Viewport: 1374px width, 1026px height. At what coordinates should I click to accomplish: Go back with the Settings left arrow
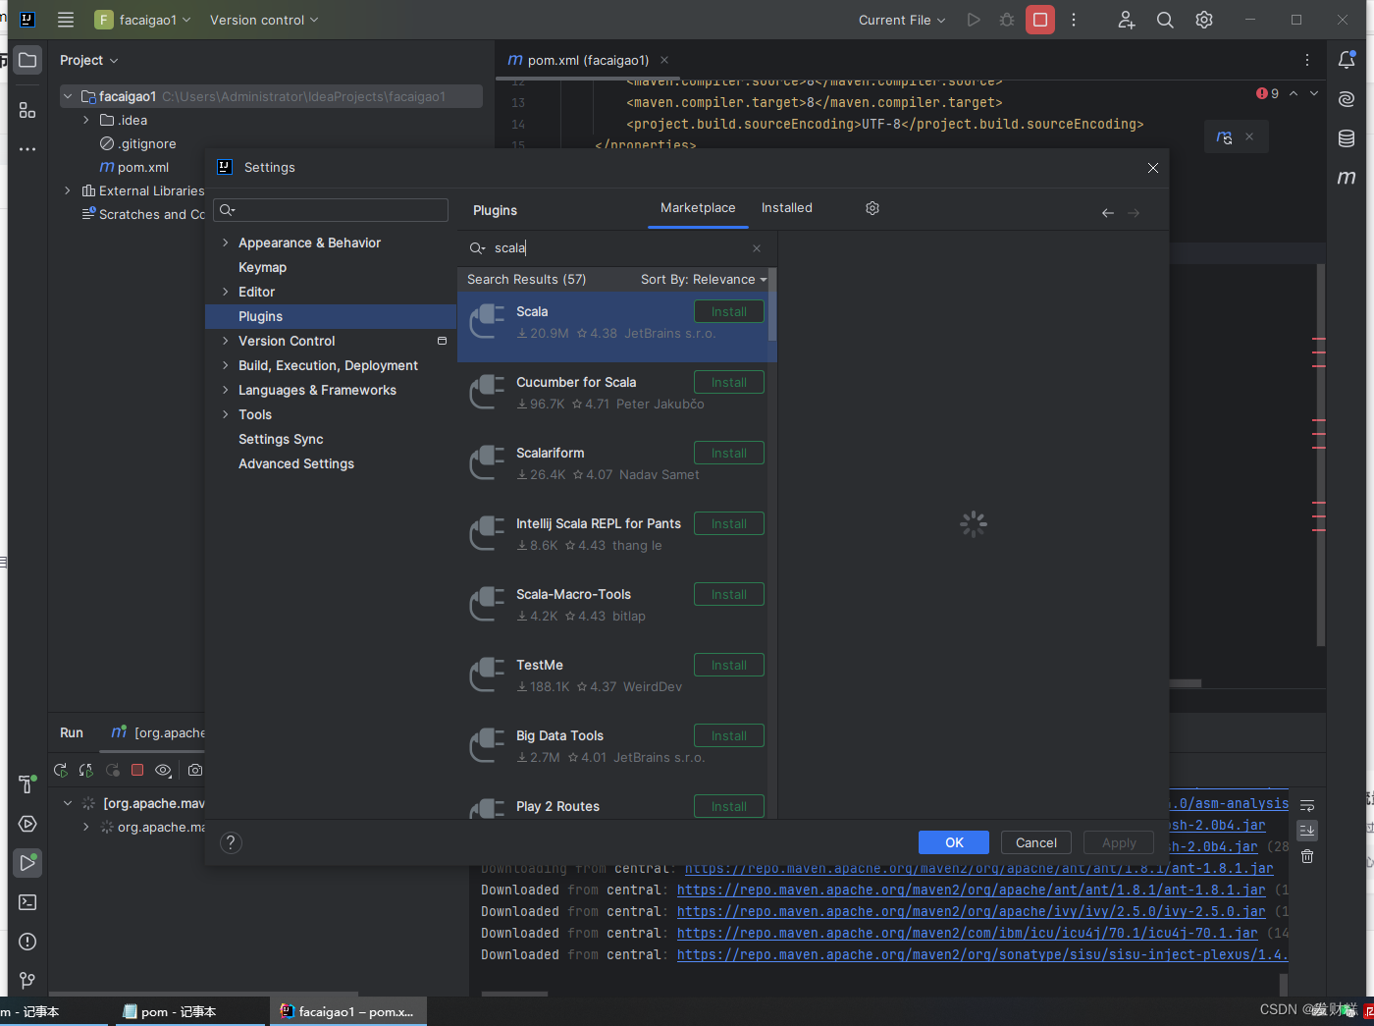1108,213
